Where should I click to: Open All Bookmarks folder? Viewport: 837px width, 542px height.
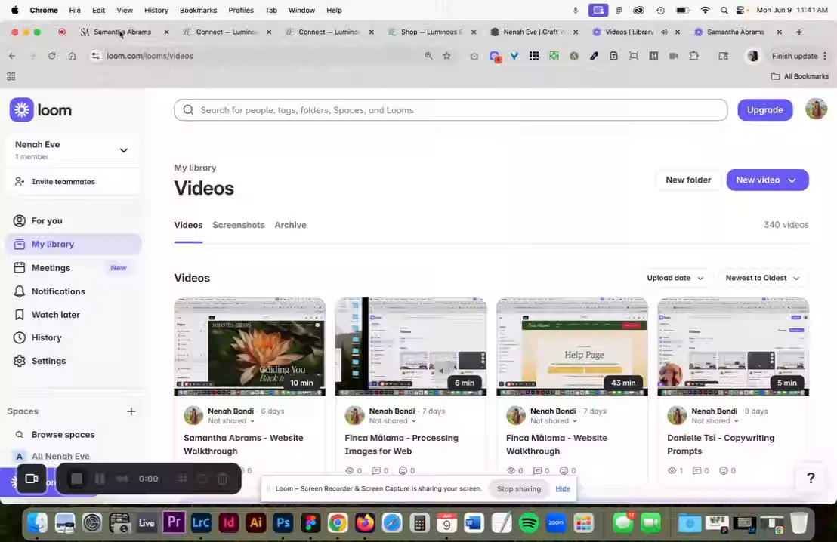tap(800, 76)
